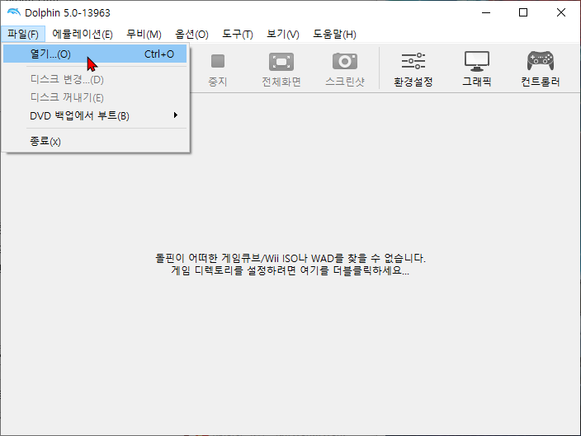This screenshot has height=436, width=581.
Task: Select 디스크 꺼내기(E) menu entry
Action: 95,97
